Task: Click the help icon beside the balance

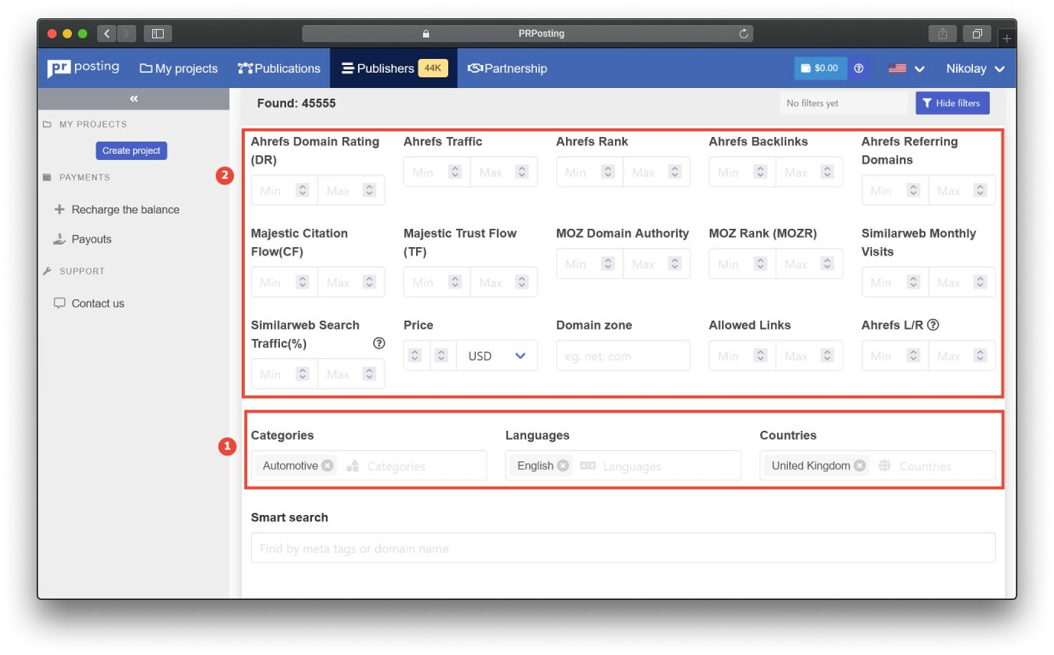Action: tap(859, 68)
